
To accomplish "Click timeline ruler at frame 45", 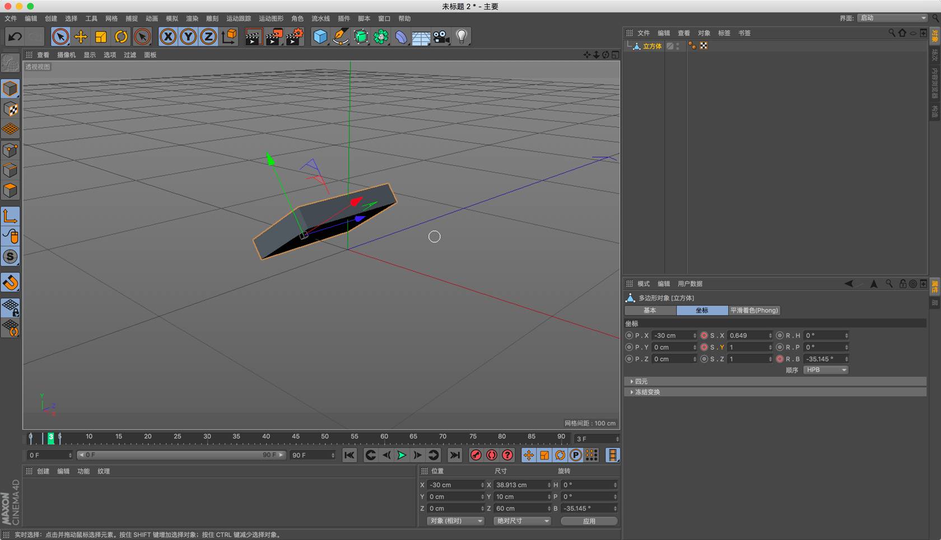I will [296, 438].
